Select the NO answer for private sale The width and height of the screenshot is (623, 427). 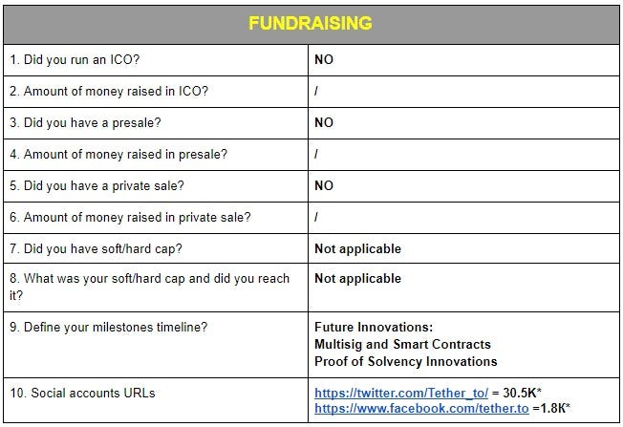pyautogui.click(x=324, y=185)
